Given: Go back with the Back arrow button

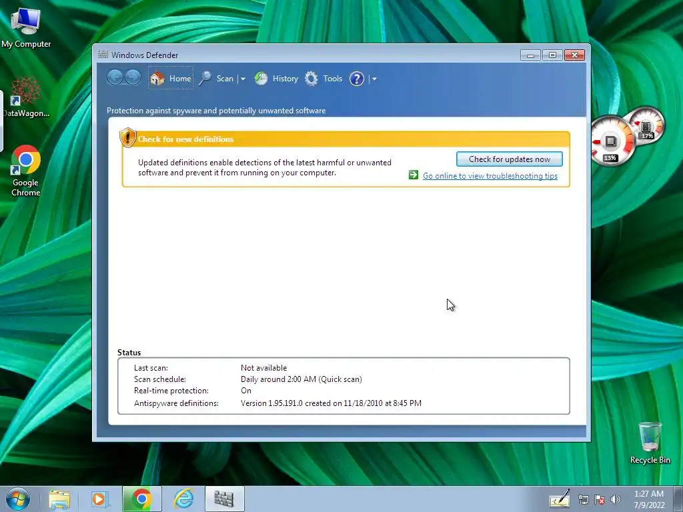Looking at the screenshot, I should pos(115,78).
